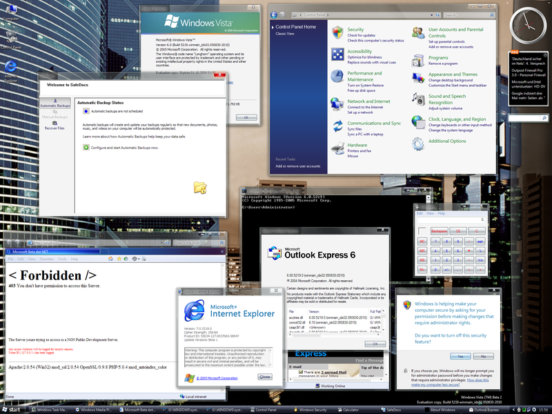Open Internet Explorer desktop shortcut
The height and width of the screenshot is (414, 552).
tap(11, 66)
